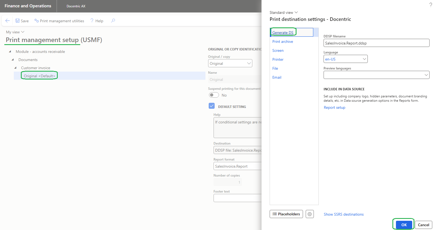
Task: Open the Report setup link
Action: click(334, 107)
